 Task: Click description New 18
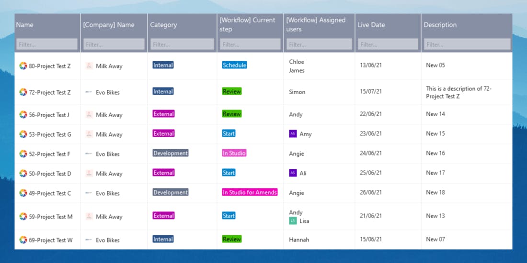[x=435, y=192]
